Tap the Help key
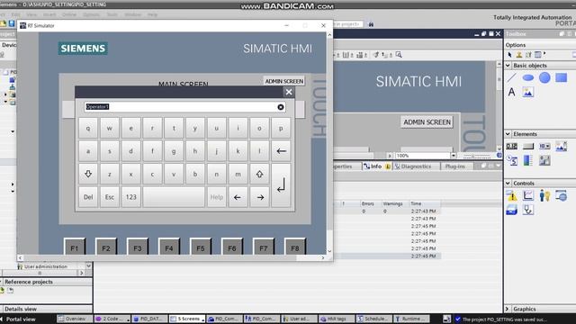This screenshot has height=324, width=576. click(x=216, y=197)
